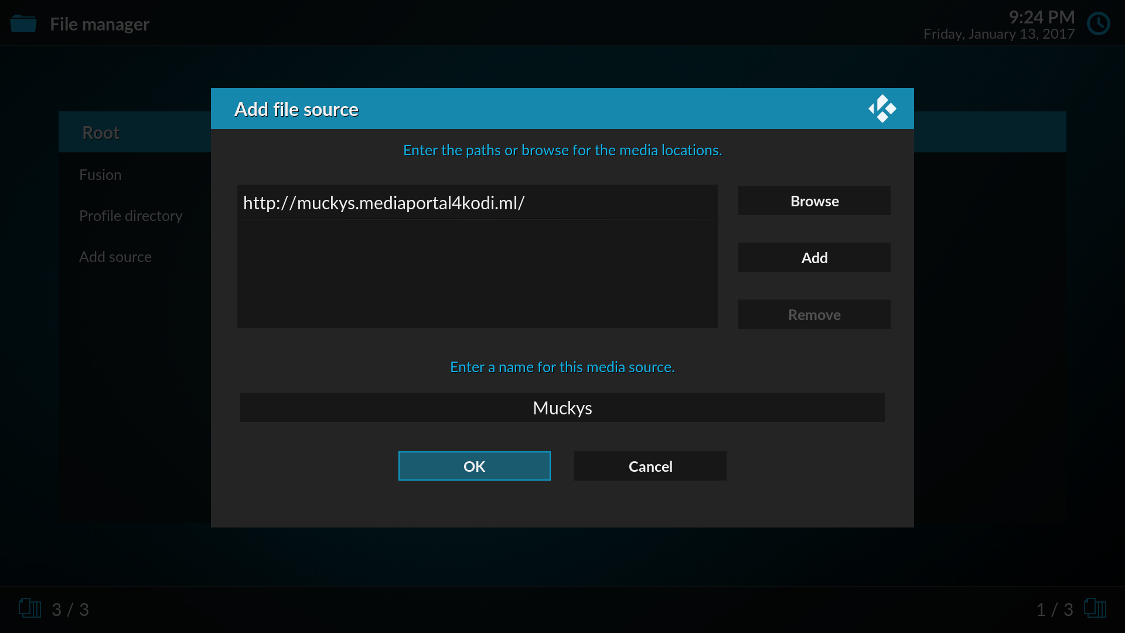Click the right pane item count icon
Image resolution: width=1125 pixels, height=633 pixels.
(x=1095, y=608)
